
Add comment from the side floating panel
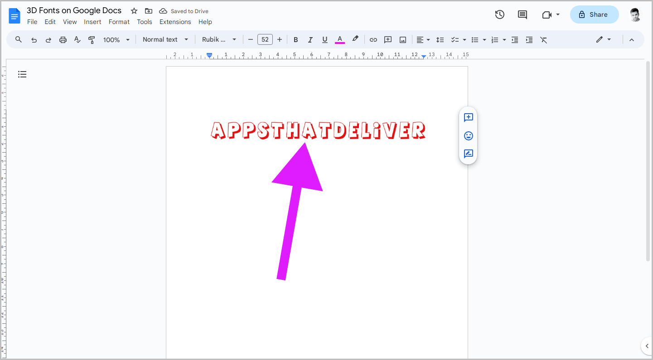point(469,118)
